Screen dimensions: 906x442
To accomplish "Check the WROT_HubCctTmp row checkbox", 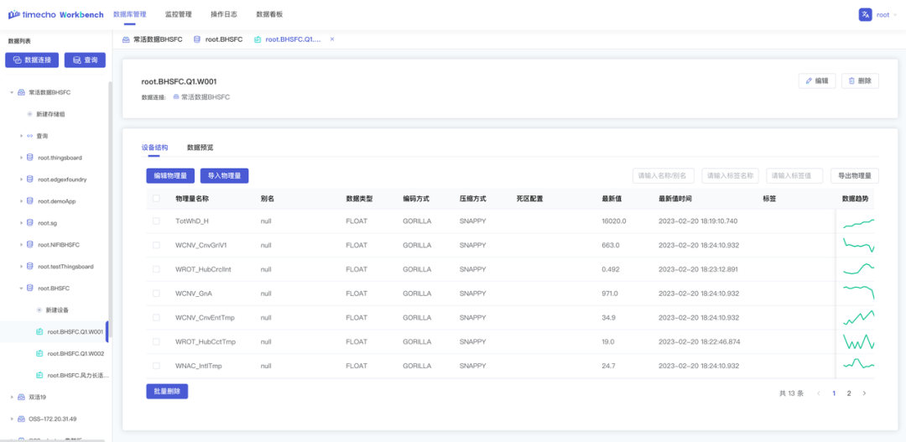I will click(x=156, y=341).
